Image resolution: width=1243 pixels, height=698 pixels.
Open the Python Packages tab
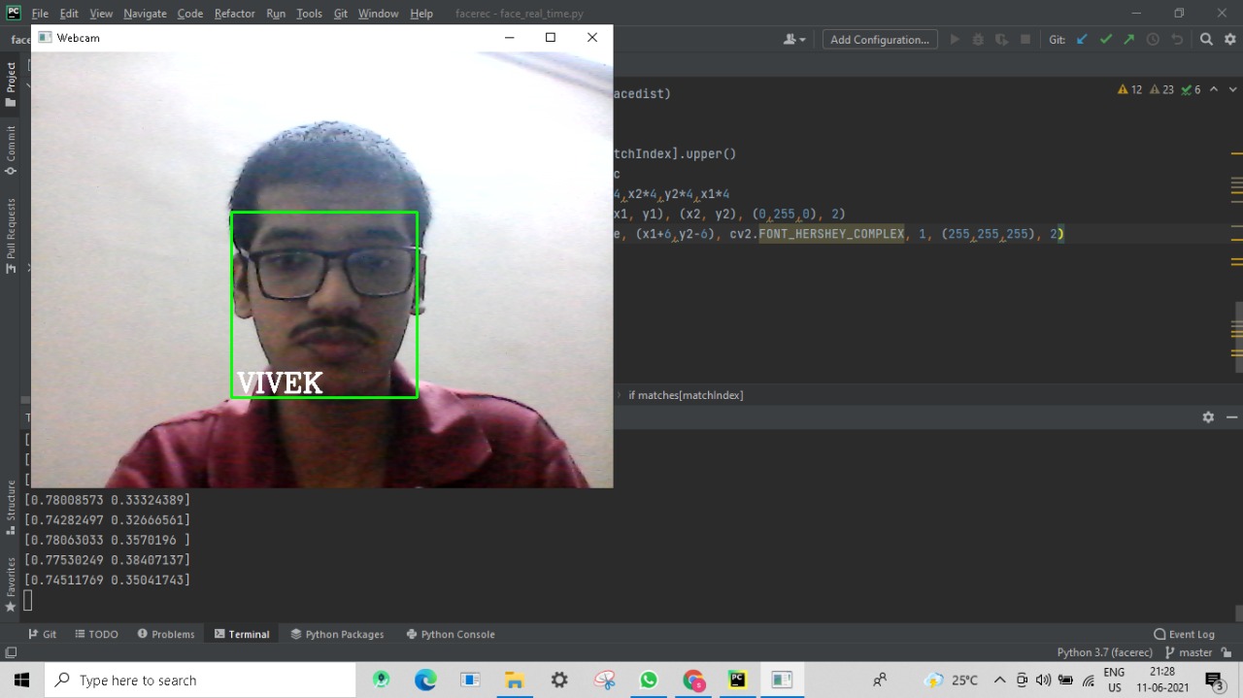(x=337, y=634)
